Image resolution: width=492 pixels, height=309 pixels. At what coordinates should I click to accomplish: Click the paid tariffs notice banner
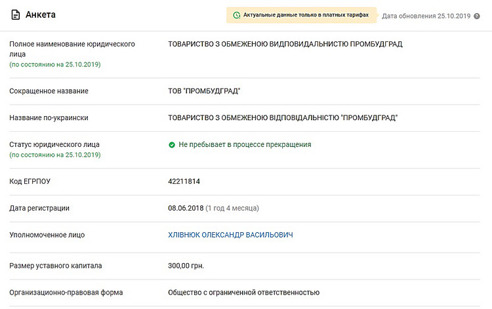(x=301, y=15)
